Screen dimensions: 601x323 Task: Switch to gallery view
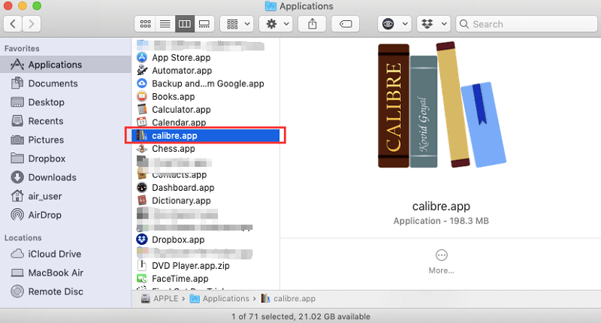(204, 24)
